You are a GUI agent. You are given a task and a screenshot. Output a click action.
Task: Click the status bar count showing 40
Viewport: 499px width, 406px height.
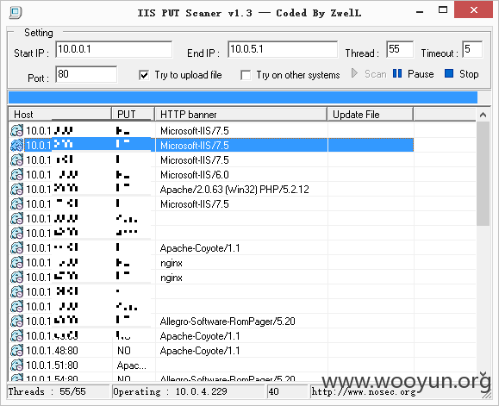point(288,391)
